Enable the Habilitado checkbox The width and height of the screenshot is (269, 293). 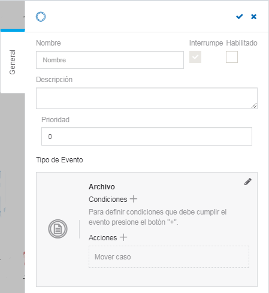pos(232,57)
